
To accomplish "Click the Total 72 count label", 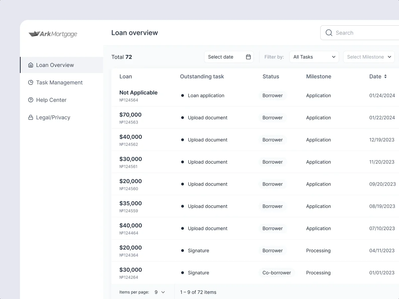I will tap(122, 57).
